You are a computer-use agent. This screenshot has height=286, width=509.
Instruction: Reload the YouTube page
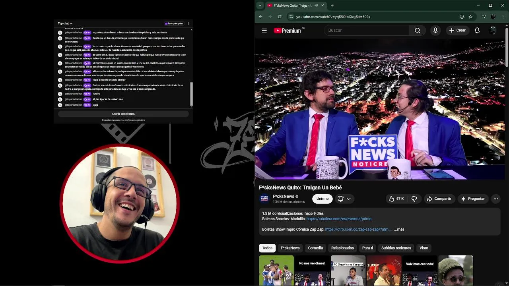280,17
